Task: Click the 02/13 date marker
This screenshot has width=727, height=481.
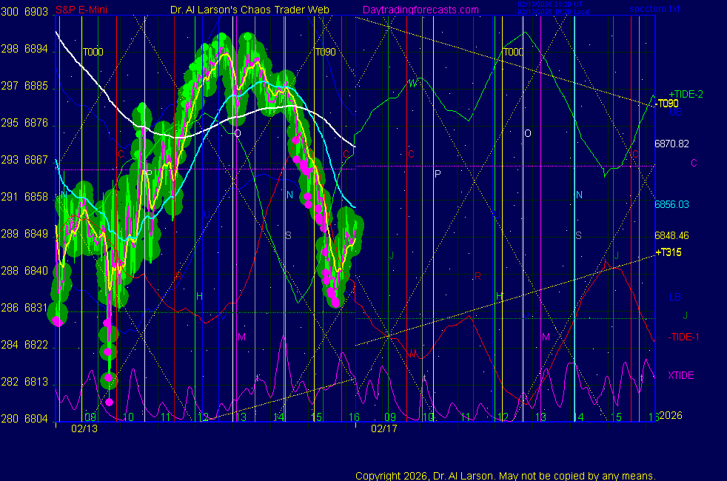Action: 84,428
